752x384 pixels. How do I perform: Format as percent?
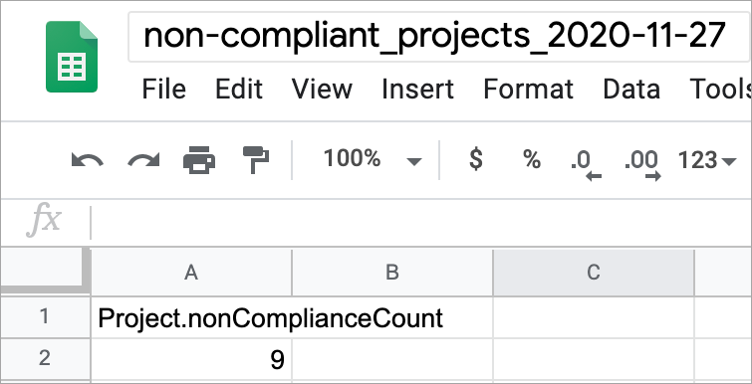[x=532, y=159]
